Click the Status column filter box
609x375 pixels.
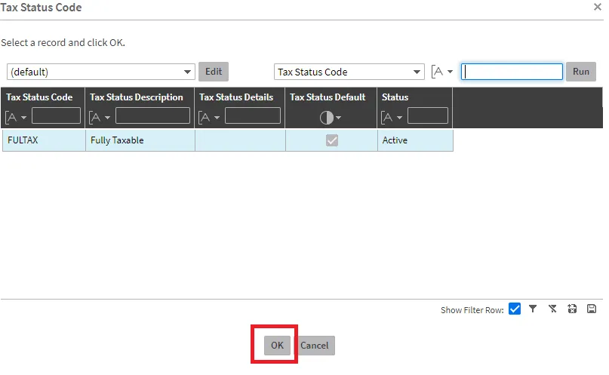tap(428, 115)
